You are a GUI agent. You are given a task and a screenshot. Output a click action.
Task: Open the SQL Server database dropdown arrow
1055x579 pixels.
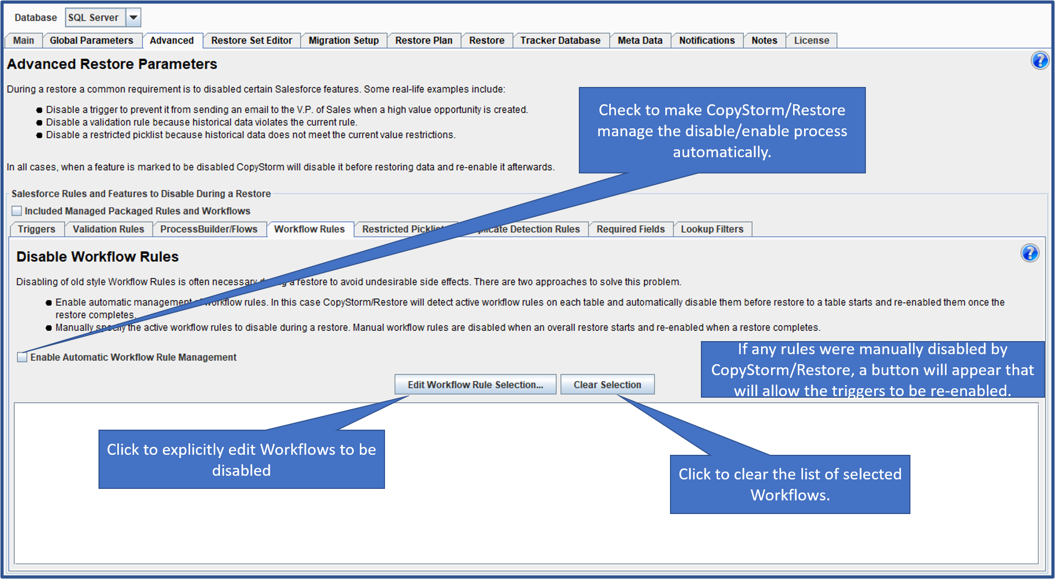pos(134,17)
